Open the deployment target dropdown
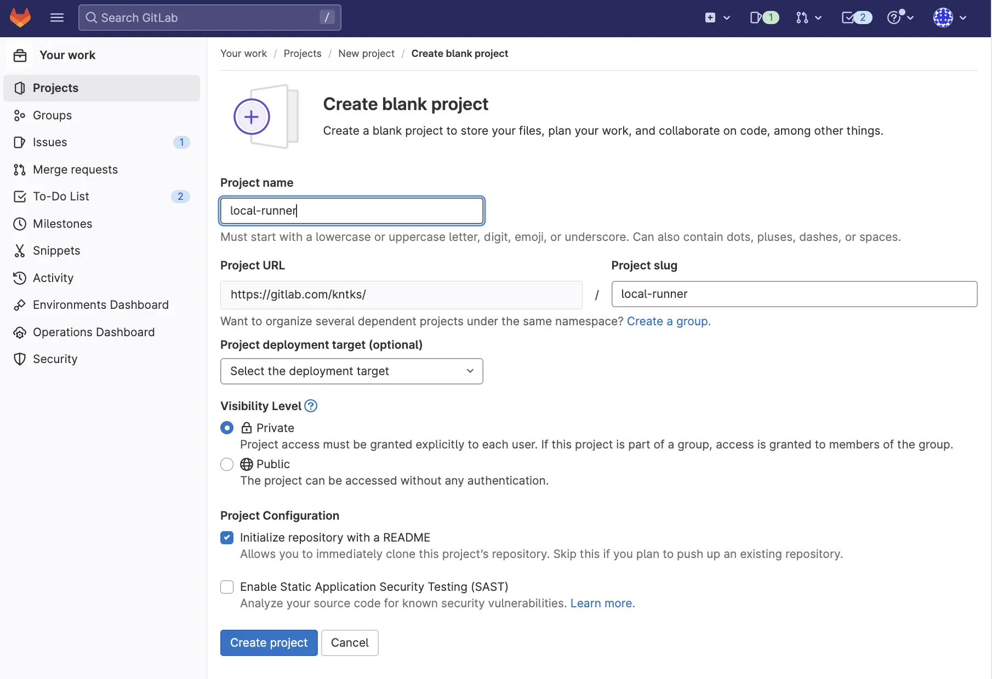The width and height of the screenshot is (992, 679). coord(351,371)
